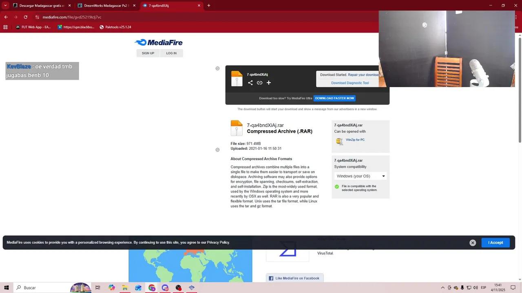Screen dimensions: 522x293
Task: Open Copilot from the taskbar
Action: tap(112, 288)
